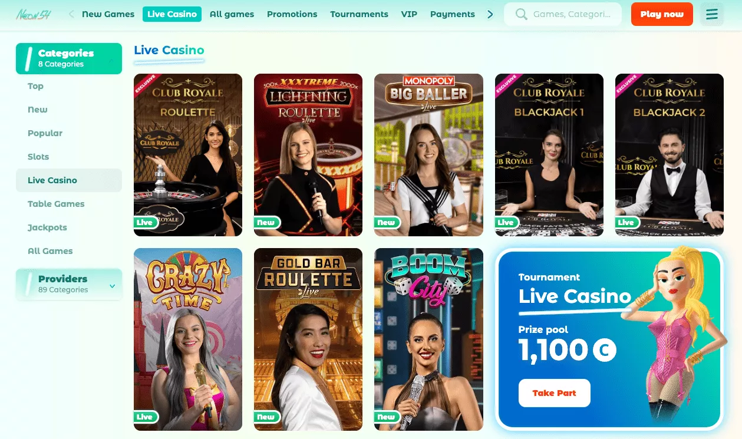
Task: Click the Neon54 logo
Action: click(x=34, y=14)
